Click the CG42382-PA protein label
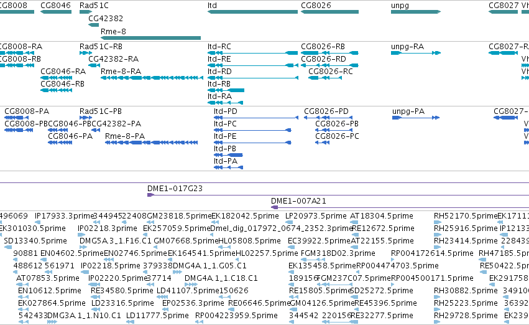 point(116,124)
